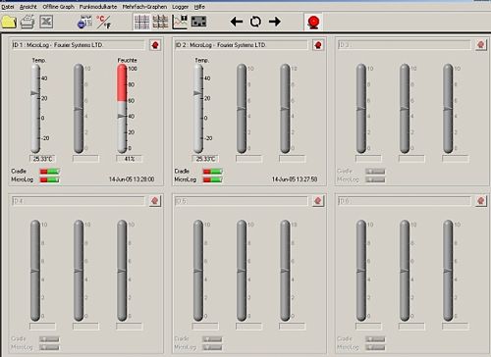Click the ID 1 MicroLog title field
The width and height of the screenshot is (491, 357).
78,45
